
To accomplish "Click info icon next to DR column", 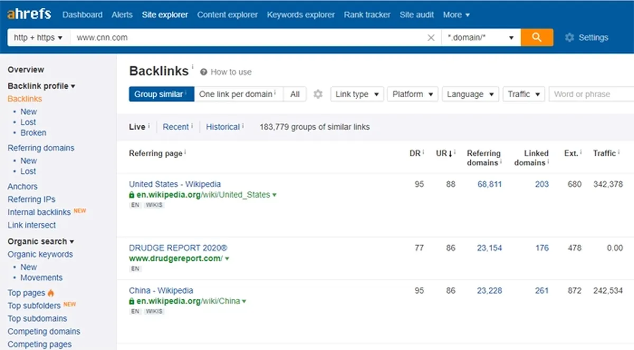I will 423,152.
